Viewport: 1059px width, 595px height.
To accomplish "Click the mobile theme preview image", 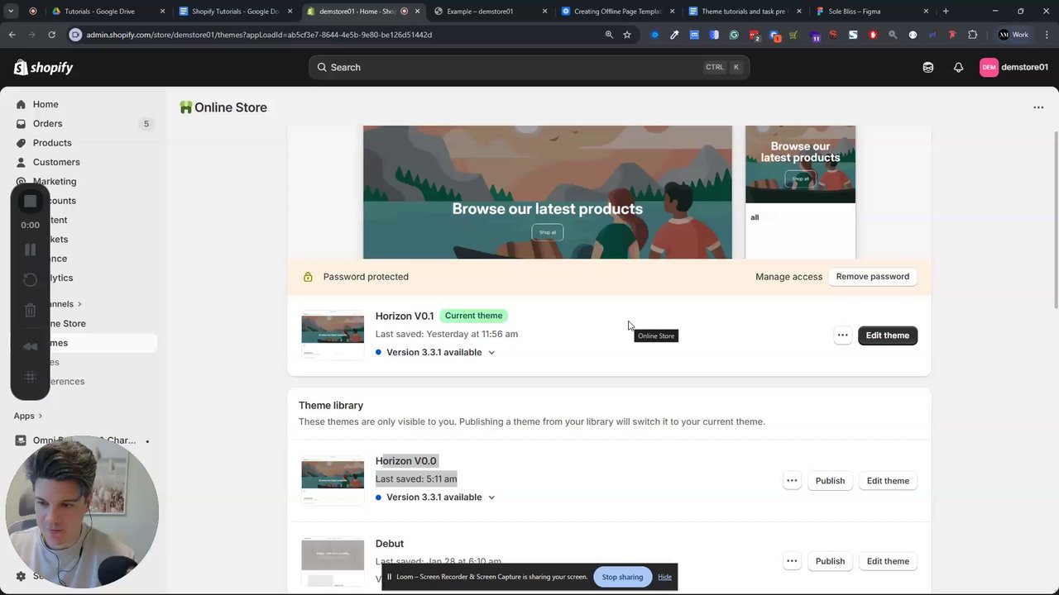I will click(x=800, y=192).
